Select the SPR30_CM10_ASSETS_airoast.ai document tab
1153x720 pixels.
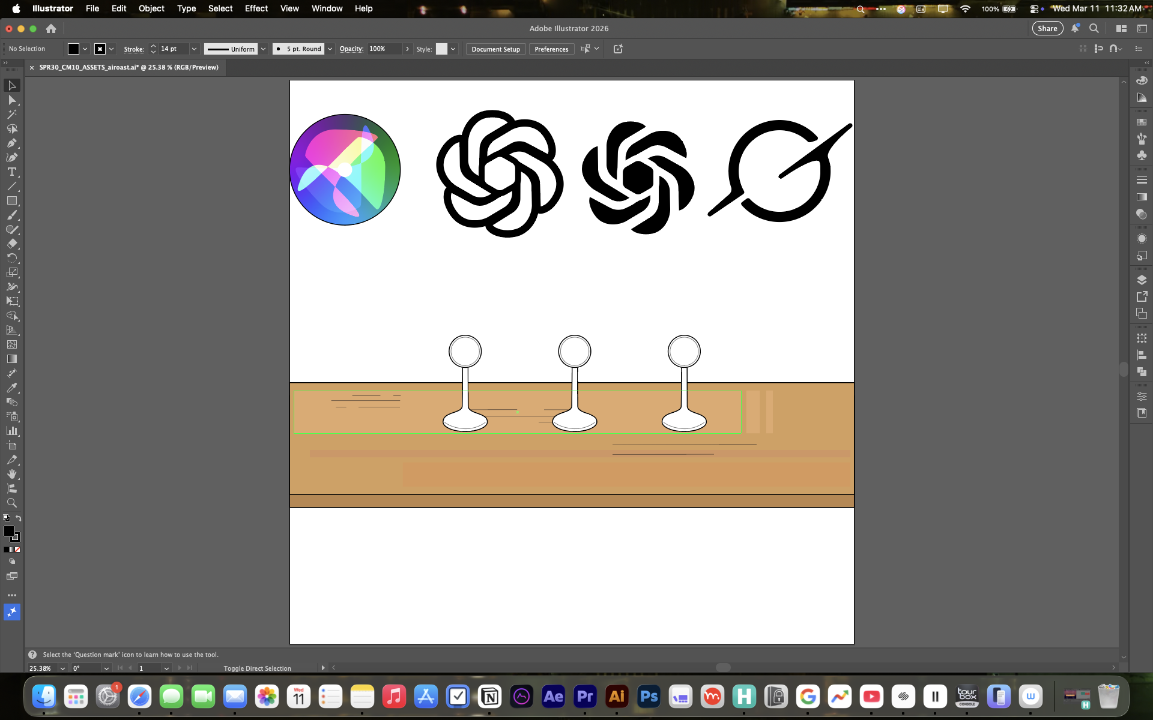(x=129, y=67)
